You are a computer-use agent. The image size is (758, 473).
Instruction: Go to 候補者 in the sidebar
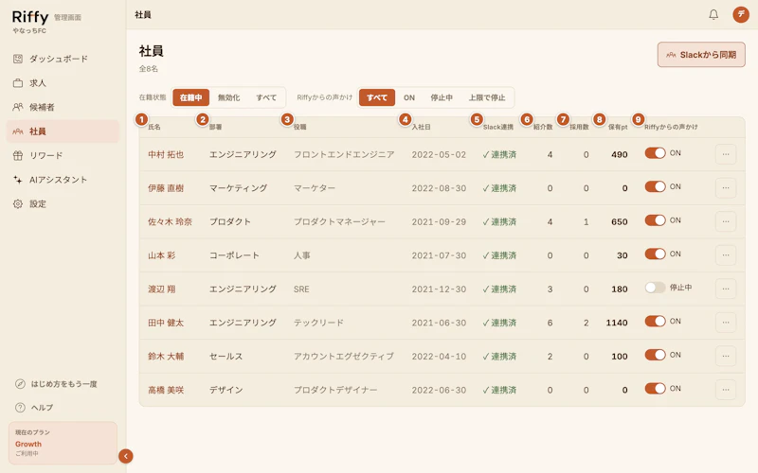click(x=63, y=107)
